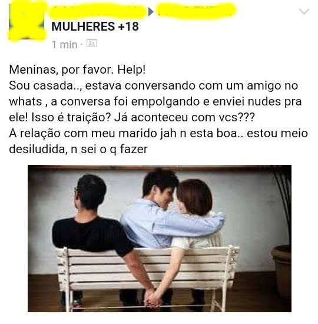Click the 'Meninas, por favor. Help!' line
The image size is (318, 324).
77,70
